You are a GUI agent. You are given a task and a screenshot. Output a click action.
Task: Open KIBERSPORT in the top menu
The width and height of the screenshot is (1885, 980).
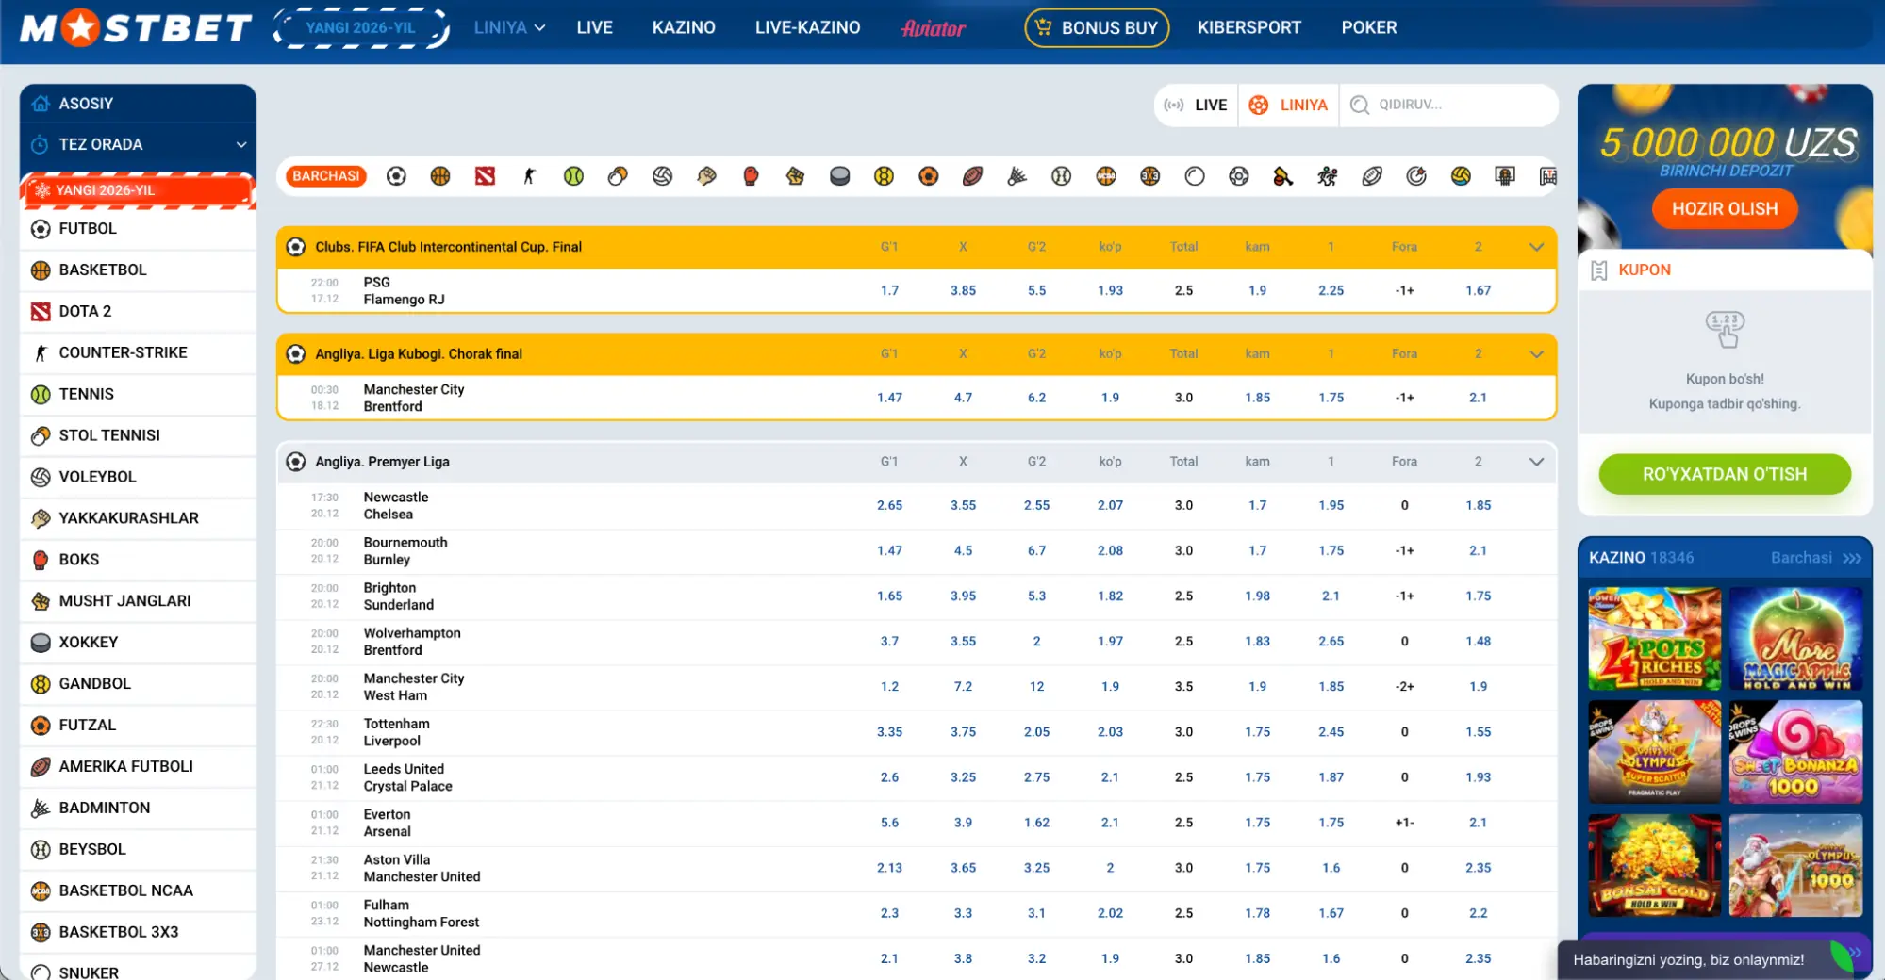pyautogui.click(x=1248, y=28)
